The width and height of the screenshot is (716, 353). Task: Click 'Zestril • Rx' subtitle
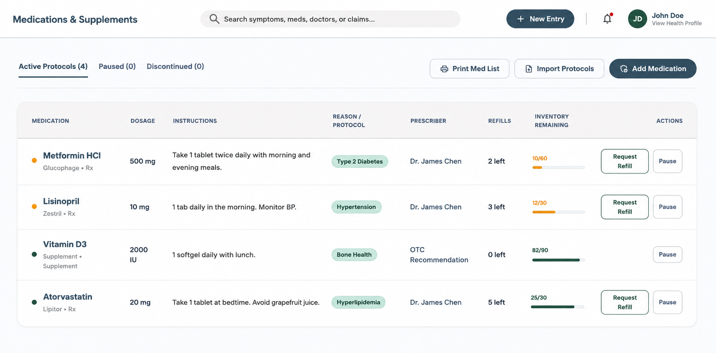click(x=59, y=214)
